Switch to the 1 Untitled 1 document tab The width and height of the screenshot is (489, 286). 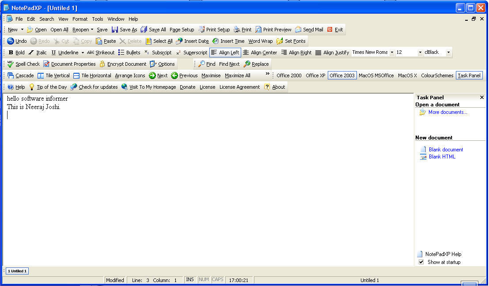17,271
